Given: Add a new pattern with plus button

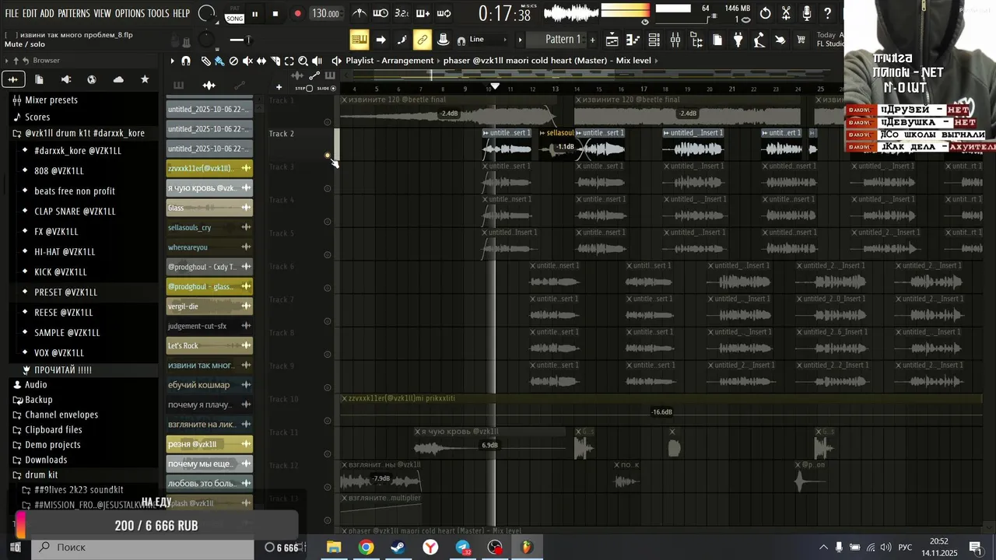Looking at the screenshot, I should (592, 40).
